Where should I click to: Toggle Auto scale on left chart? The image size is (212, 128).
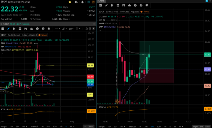coord(91,126)
